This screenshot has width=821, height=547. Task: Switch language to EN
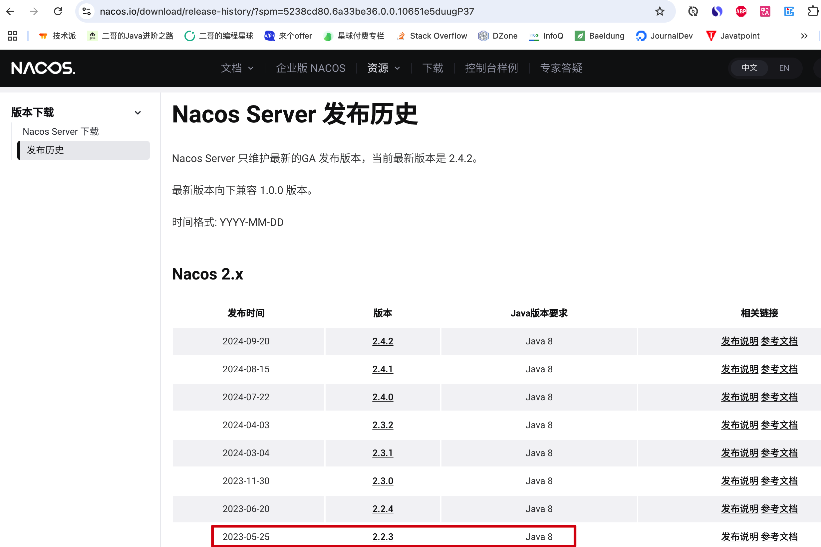(x=784, y=68)
